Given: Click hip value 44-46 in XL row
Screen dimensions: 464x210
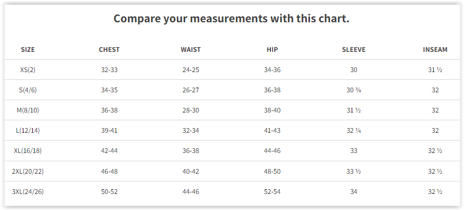Looking at the screenshot, I should (272, 151).
